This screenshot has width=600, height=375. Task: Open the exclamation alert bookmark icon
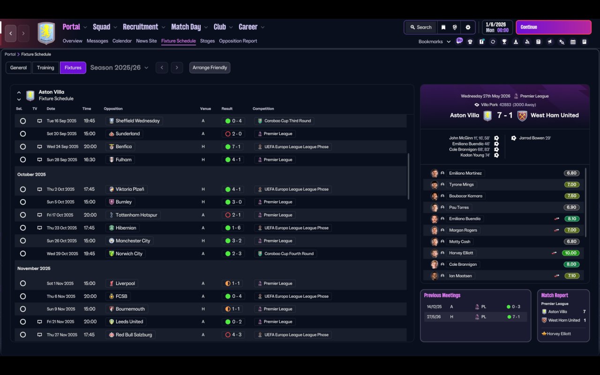pos(481,42)
